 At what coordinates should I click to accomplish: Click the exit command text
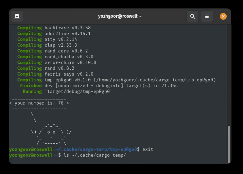148,149
